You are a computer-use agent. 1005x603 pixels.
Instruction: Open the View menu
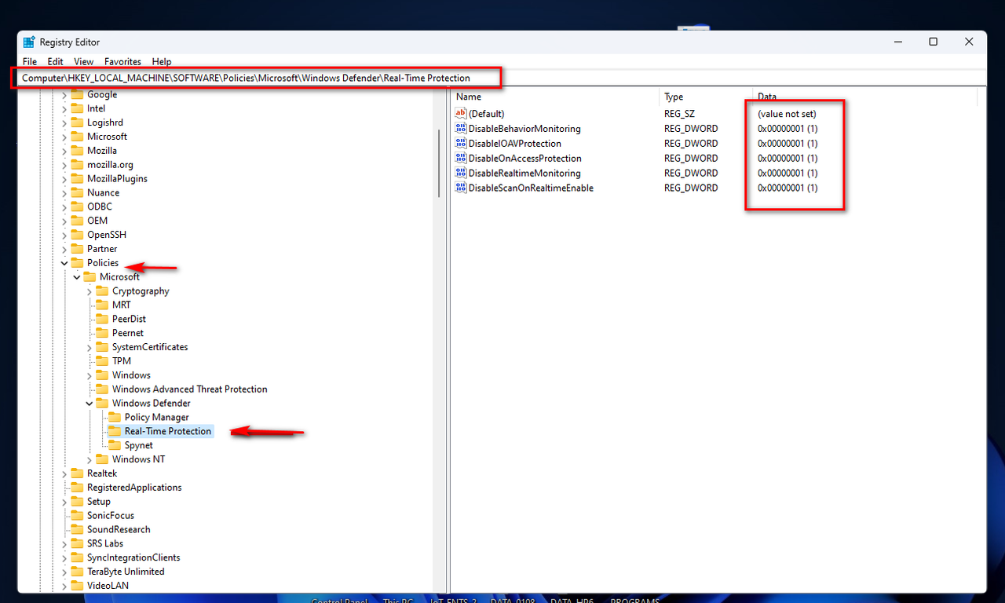pos(84,61)
